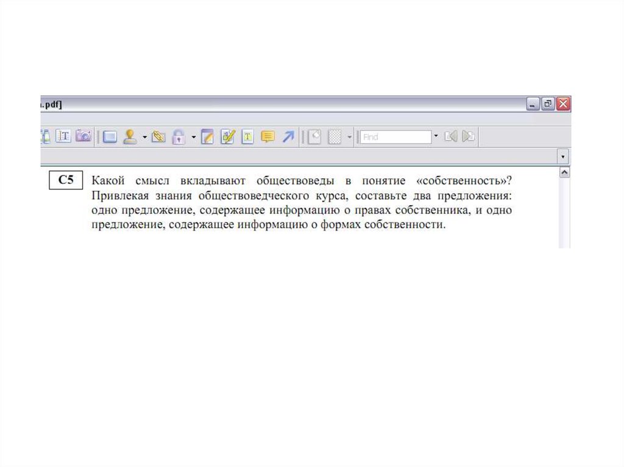Click the form with checkmark and pencil icon
This screenshot has height=467, width=624.
click(228, 137)
